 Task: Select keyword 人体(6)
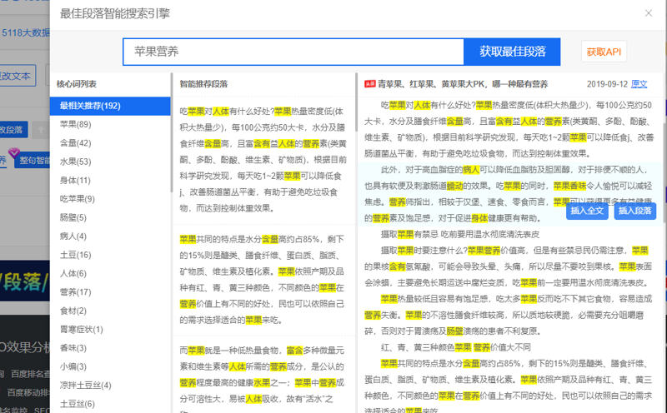pyautogui.click(x=73, y=273)
